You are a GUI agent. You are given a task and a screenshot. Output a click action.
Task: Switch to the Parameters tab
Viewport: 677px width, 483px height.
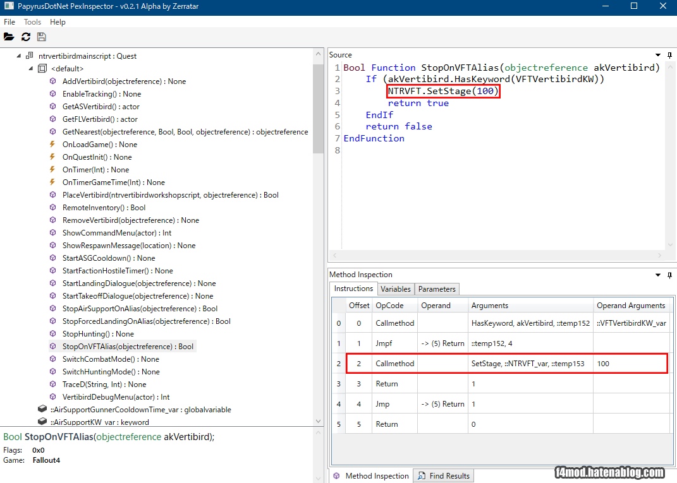point(437,289)
